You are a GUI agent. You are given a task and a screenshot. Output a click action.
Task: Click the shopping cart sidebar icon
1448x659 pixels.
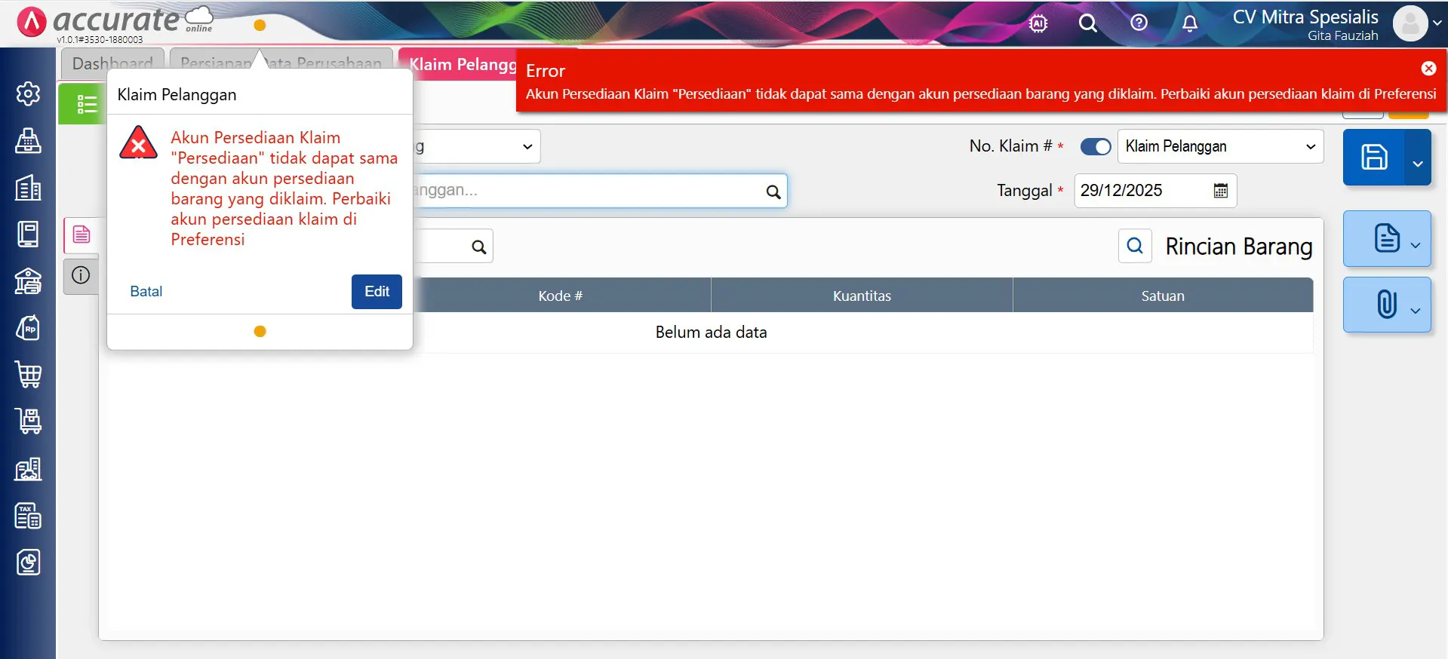coord(28,375)
